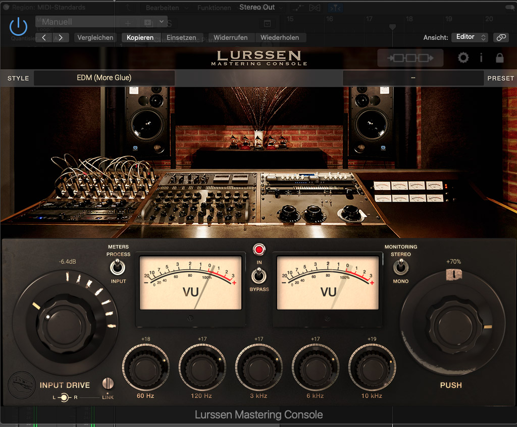Click the 'Lurssen Mastering Console' footer title
The image size is (517, 427).
coord(258,414)
